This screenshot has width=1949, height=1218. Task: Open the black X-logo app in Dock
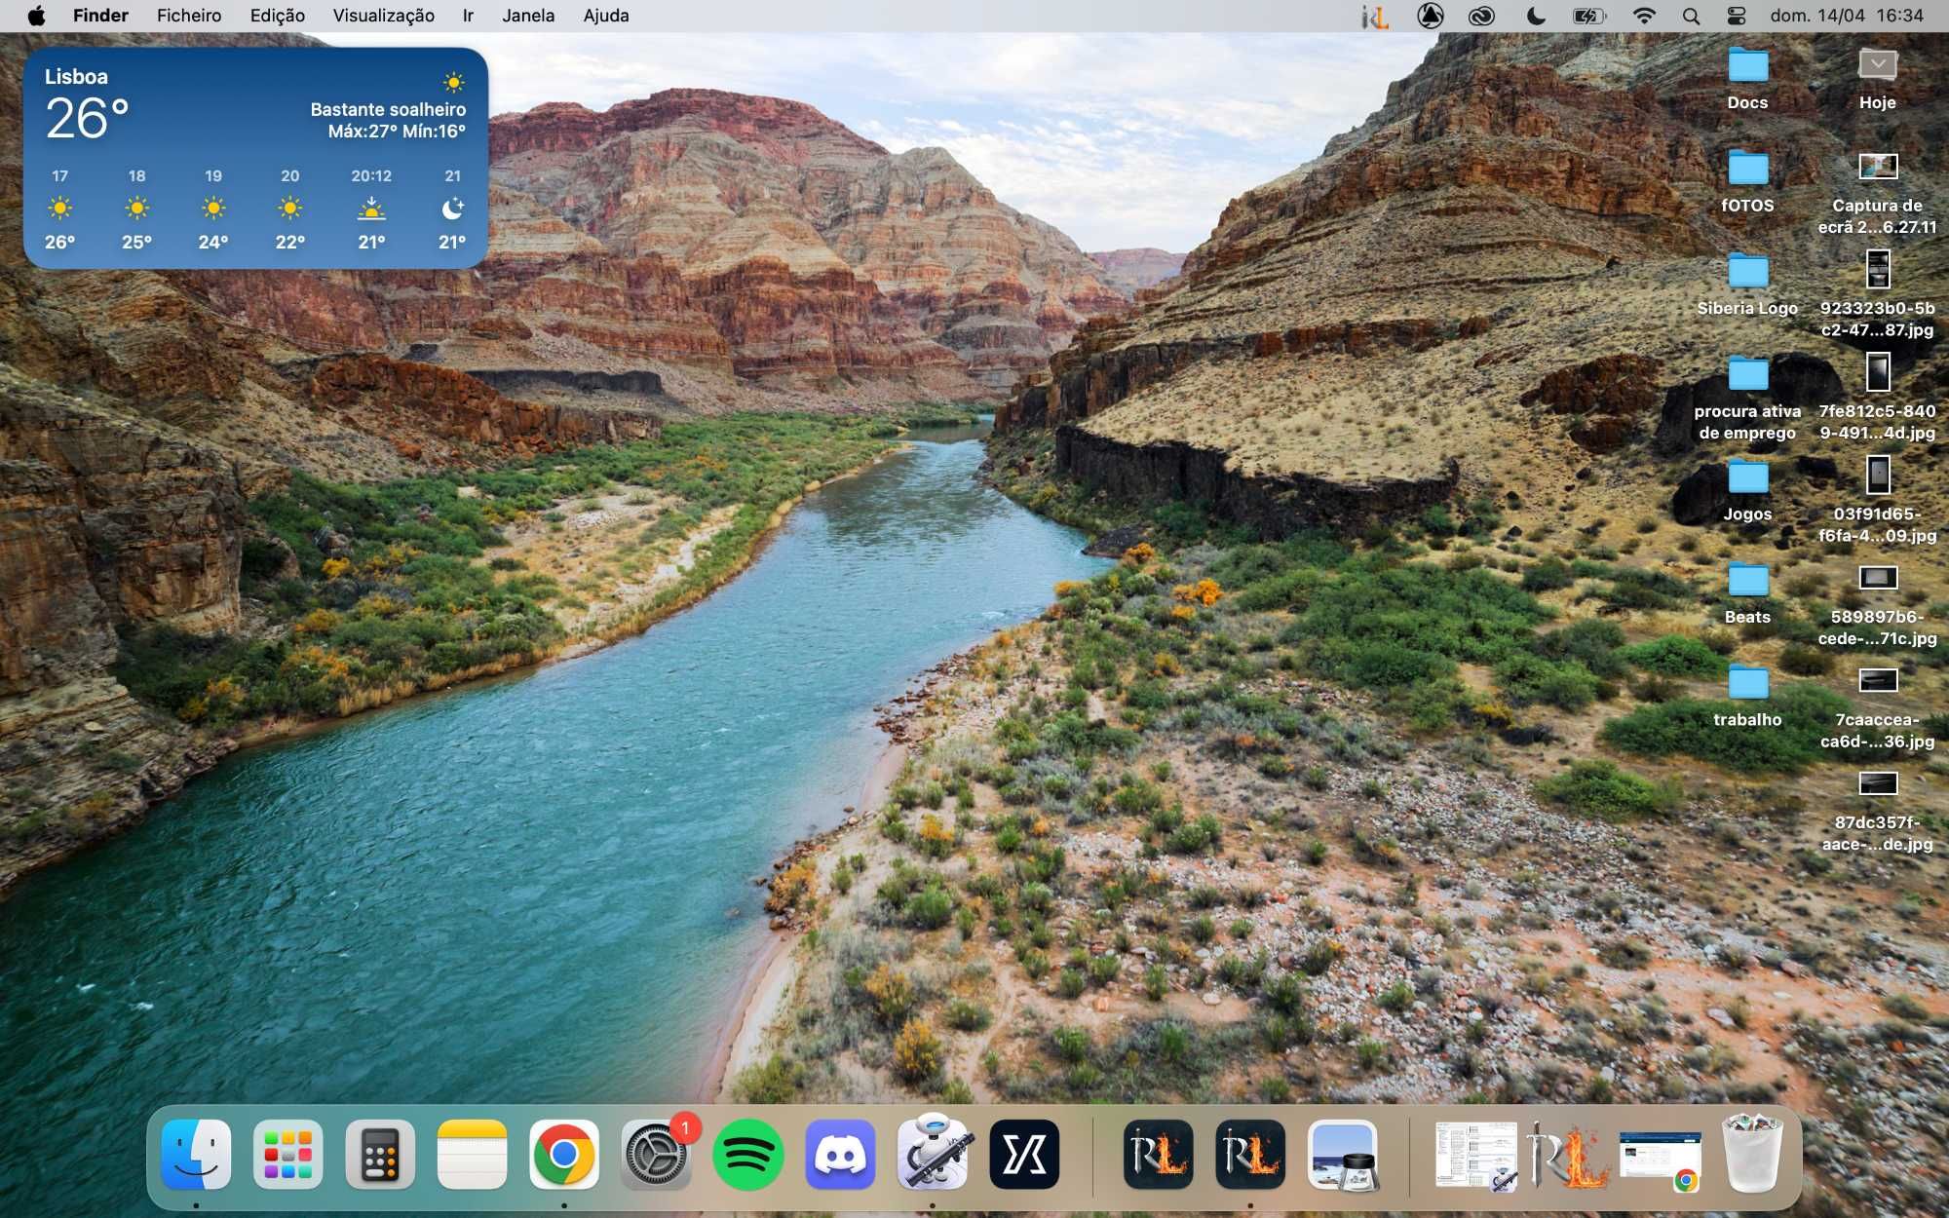click(1024, 1155)
